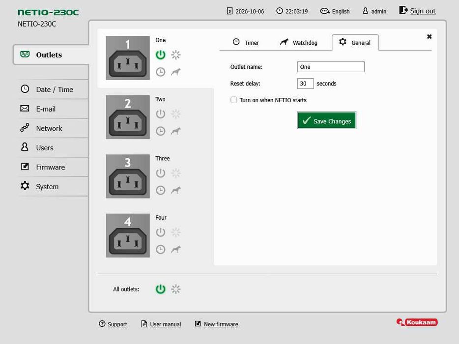Click the Outlet name input field
This screenshot has height=344, width=459.
tap(331, 67)
